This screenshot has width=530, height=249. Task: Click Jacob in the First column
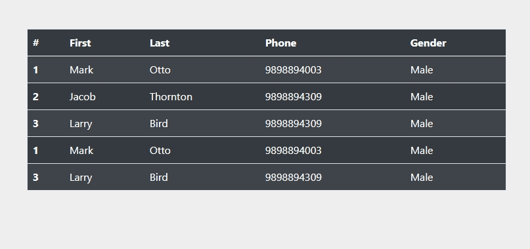point(83,97)
